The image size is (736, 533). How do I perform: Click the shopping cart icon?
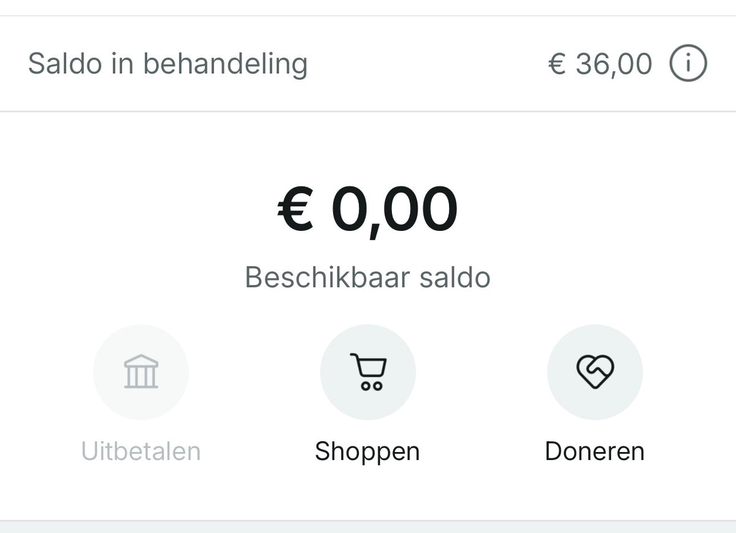(368, 371)
